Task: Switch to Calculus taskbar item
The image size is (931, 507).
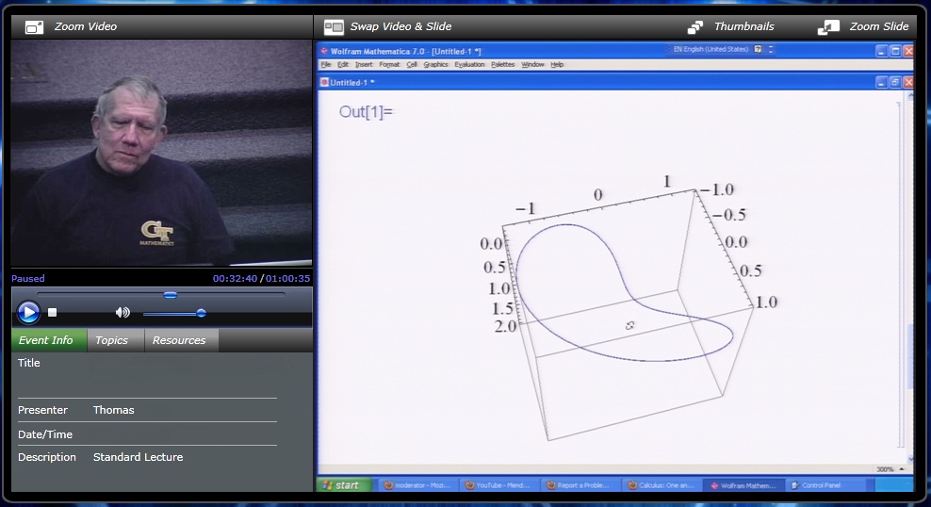Action: [x=661, y=485]
